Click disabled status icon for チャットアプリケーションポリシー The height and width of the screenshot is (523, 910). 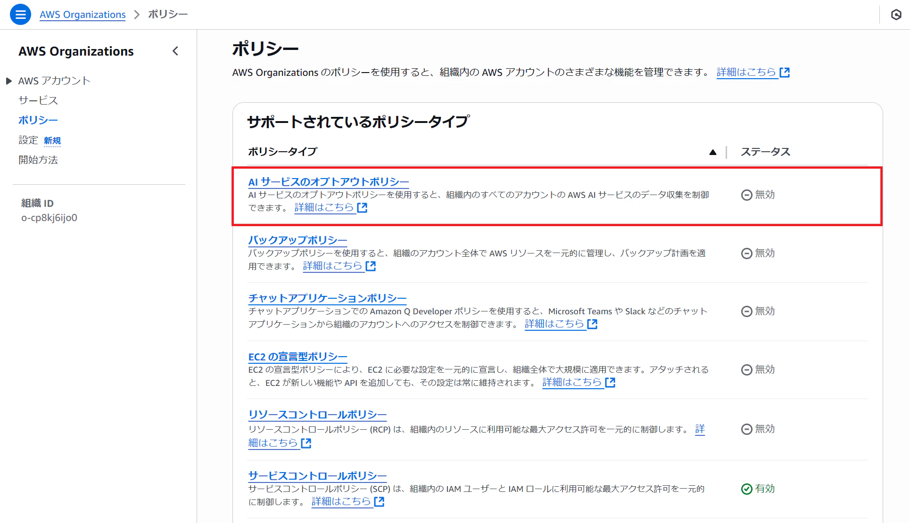746,311
